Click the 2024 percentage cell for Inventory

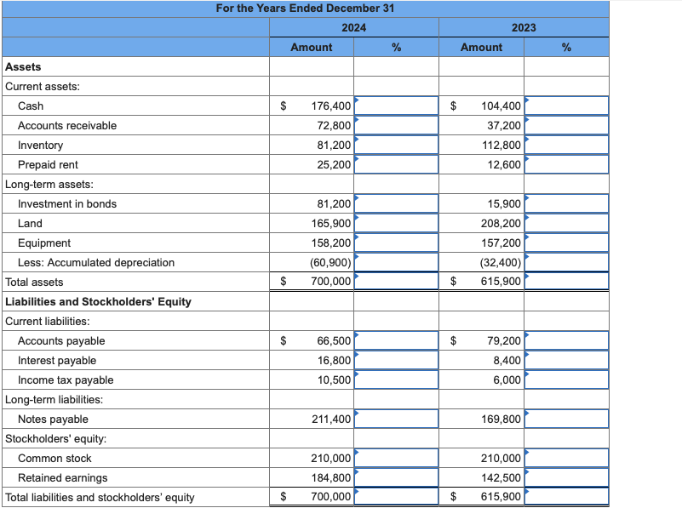(397, 145)
